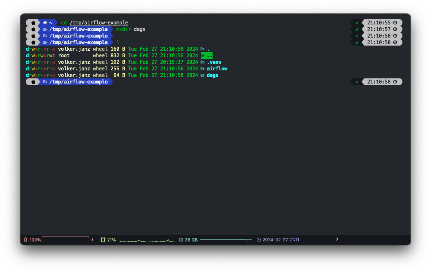431x272 pixels.
Task: Click the underlined /tmp/airflow-example path in cd command
Action: tap(99, 23)
